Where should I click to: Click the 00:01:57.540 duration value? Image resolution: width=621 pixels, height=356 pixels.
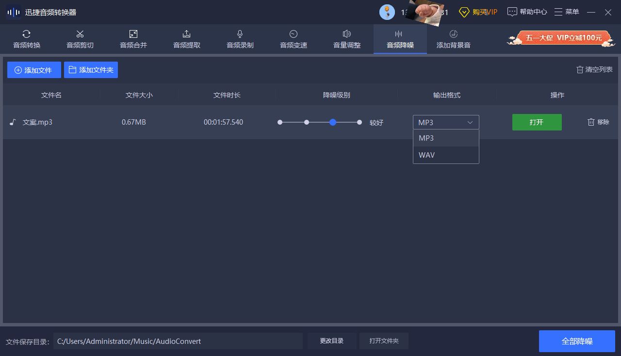[224, 122]
